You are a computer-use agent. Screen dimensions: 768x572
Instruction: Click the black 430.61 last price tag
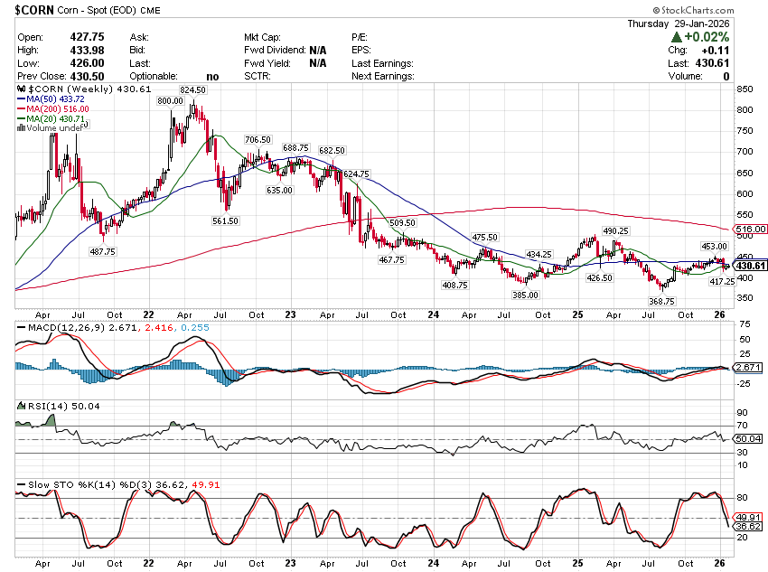pyautogui.click(x=751, y=266)
